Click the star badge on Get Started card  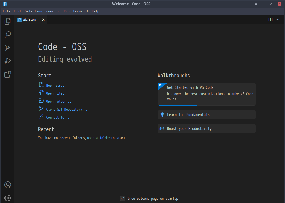(x=160, y=85)
